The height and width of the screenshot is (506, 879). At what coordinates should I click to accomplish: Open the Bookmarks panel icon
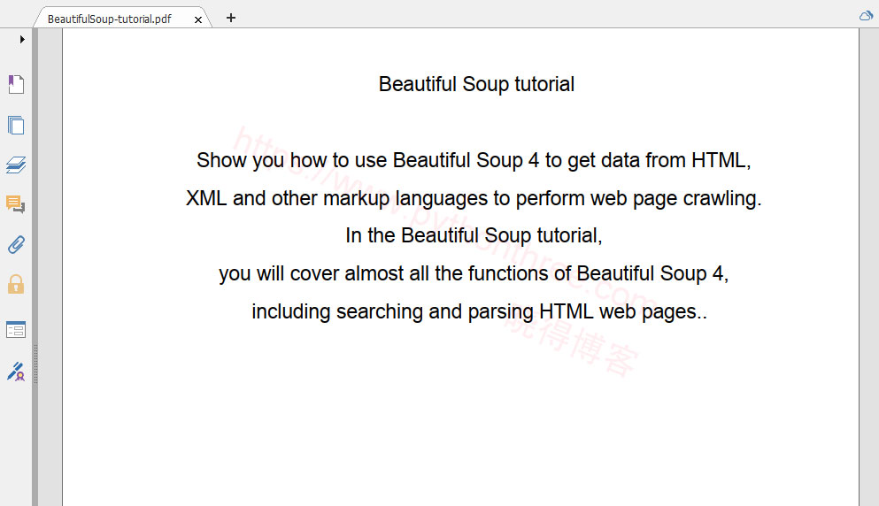click(16, 85)
